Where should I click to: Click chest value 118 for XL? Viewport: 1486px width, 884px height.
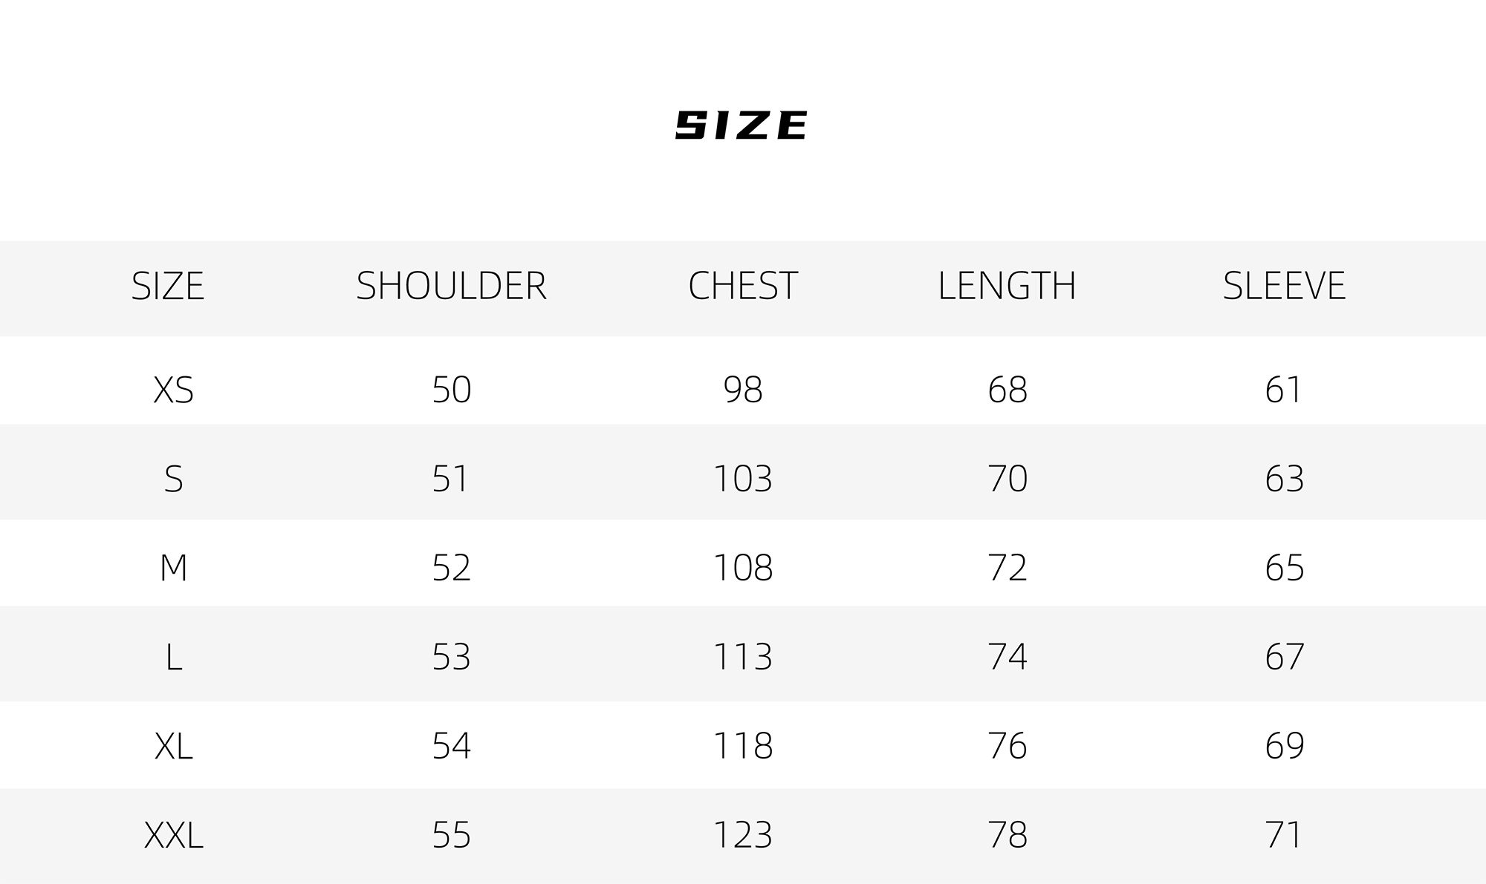coord(743,746)
